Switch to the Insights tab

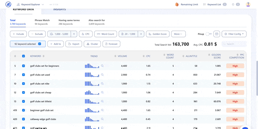[60, 9]
